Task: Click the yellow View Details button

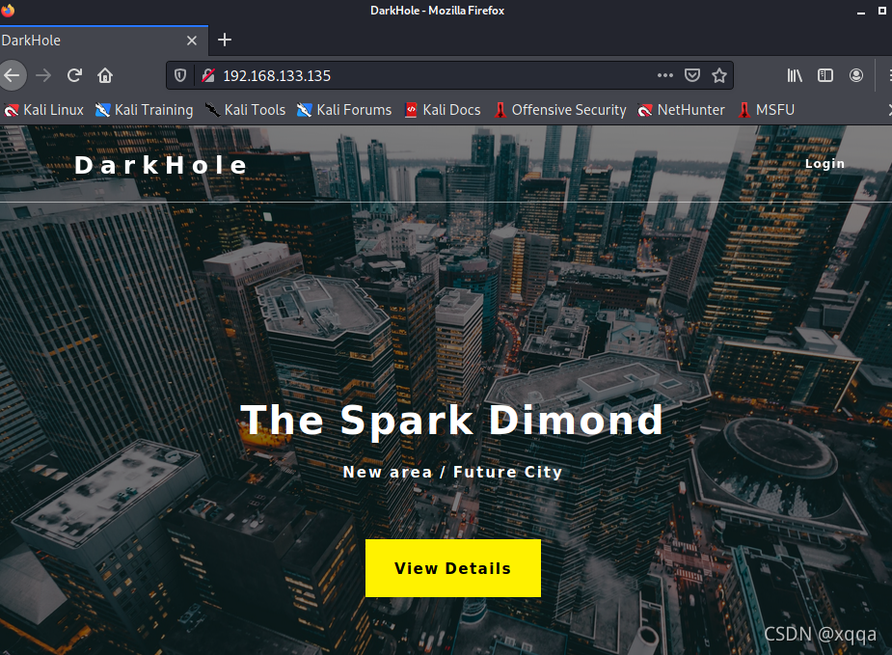Action: click(453, 568)
